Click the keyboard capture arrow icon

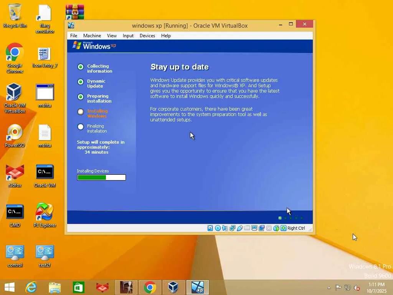click(x=283, y=228)
